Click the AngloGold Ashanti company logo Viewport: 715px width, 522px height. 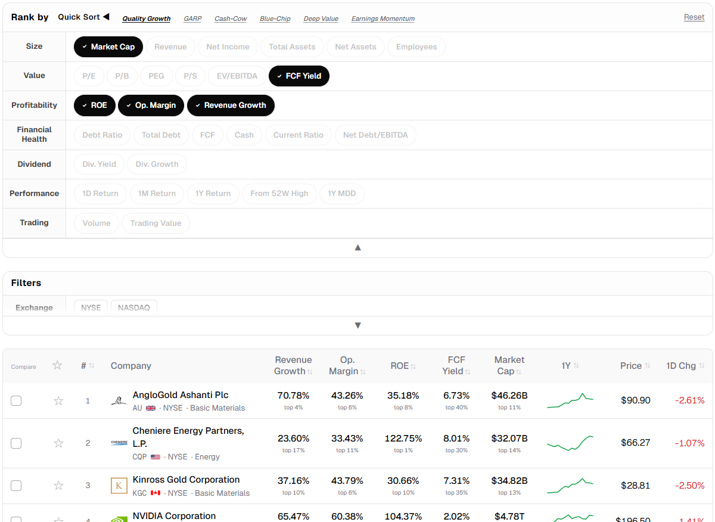(119, 401)
